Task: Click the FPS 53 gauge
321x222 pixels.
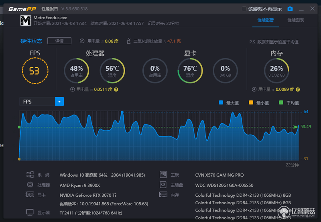Action: pyautogui.click(x=35, y=71)
